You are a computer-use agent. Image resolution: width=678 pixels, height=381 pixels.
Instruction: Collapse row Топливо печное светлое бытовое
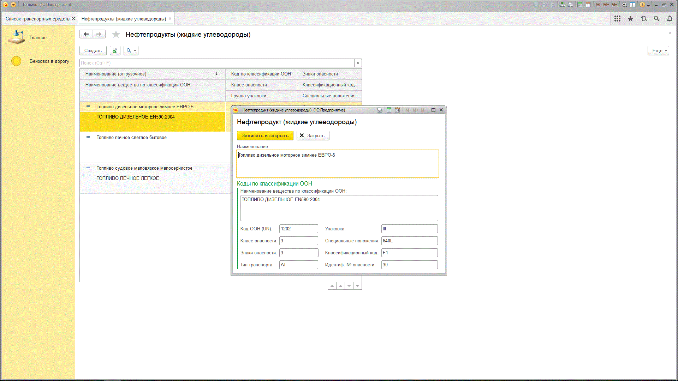[x=88, y=137]
